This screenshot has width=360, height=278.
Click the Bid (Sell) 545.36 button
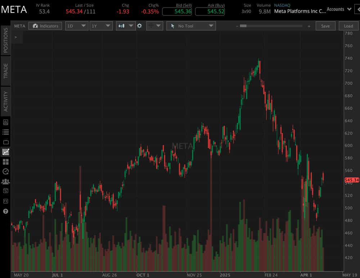point(177,12)
